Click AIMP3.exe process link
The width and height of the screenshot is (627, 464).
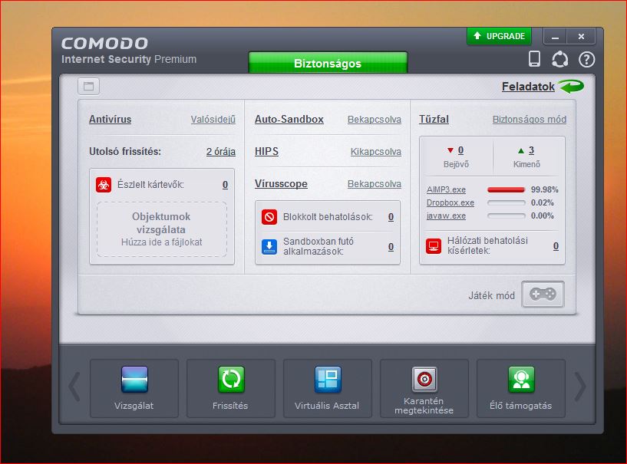pos(446,189)
